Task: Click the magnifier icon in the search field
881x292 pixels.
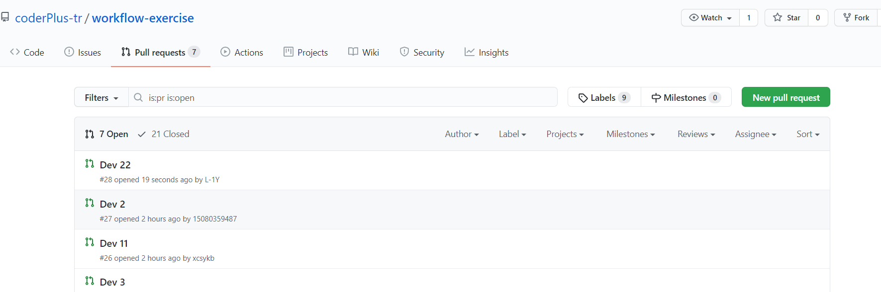Action: (138, 97)
